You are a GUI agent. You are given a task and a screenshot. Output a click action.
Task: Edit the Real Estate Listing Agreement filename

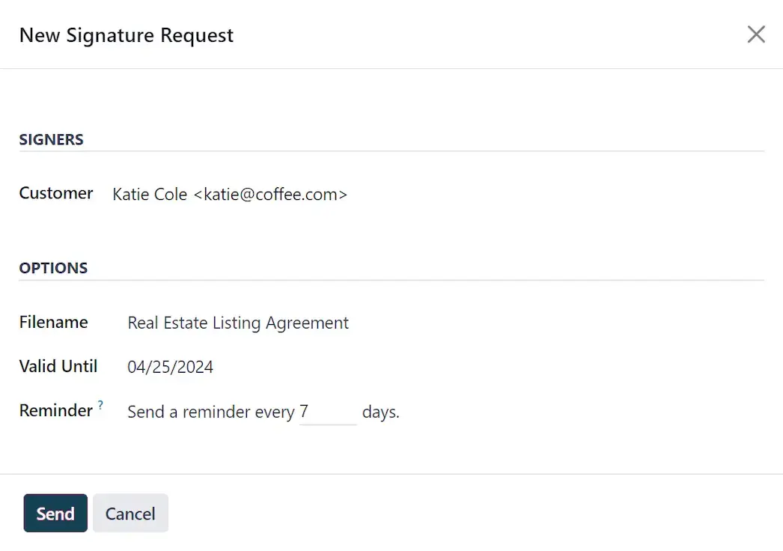pyautogui.click(x=238, y=323)
